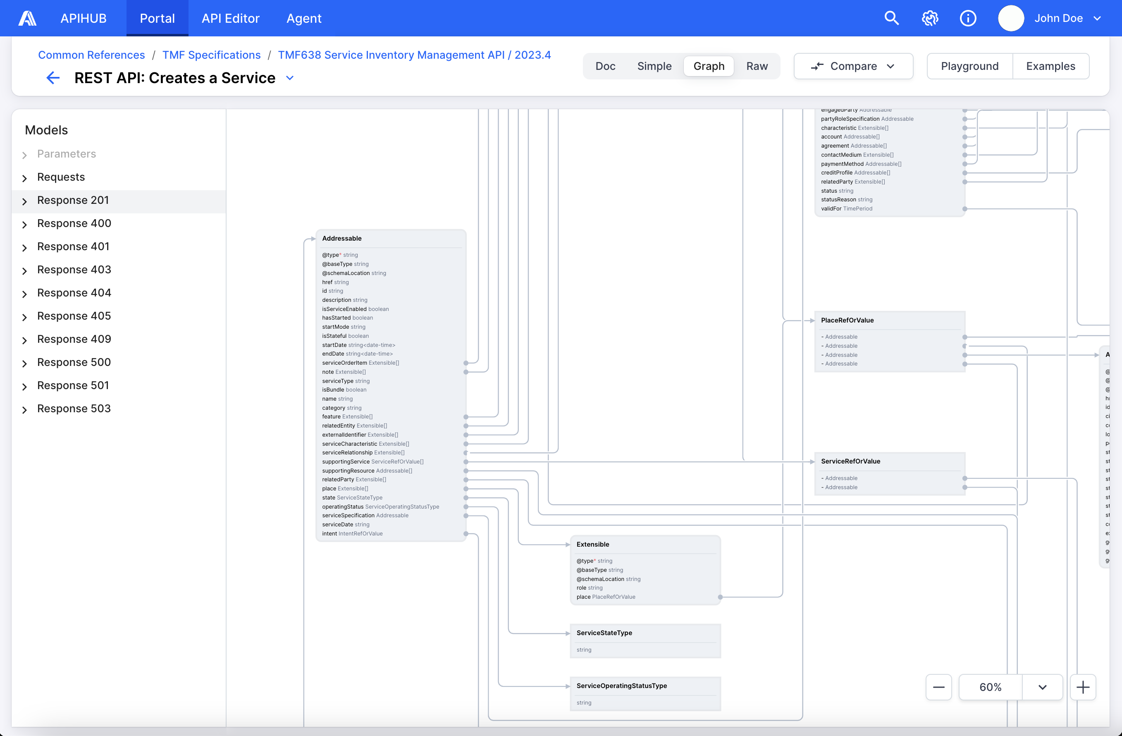Click the operatingStatus property row
This screenshot has height=736, width=1122.
pos(391,507)
